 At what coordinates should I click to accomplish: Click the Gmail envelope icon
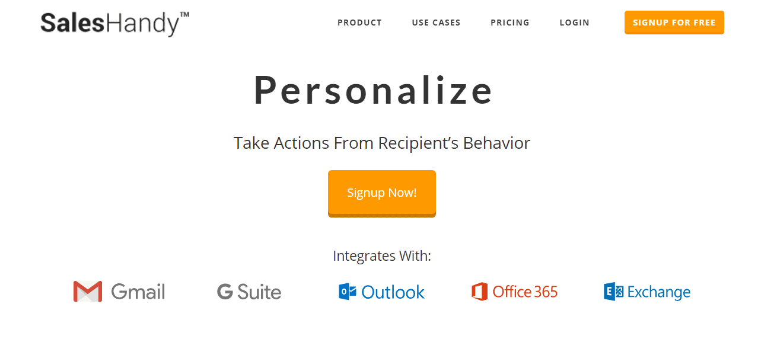point(88,292)
